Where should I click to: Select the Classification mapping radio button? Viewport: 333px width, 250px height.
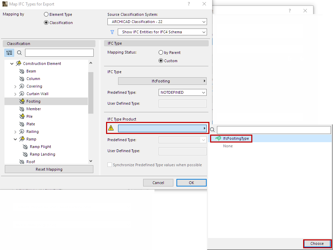click(x=46, y=23)
